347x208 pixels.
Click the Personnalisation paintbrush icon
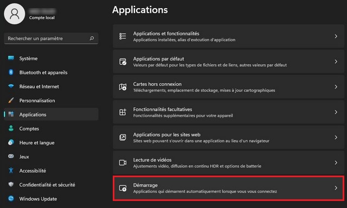[x=11, y=100]
